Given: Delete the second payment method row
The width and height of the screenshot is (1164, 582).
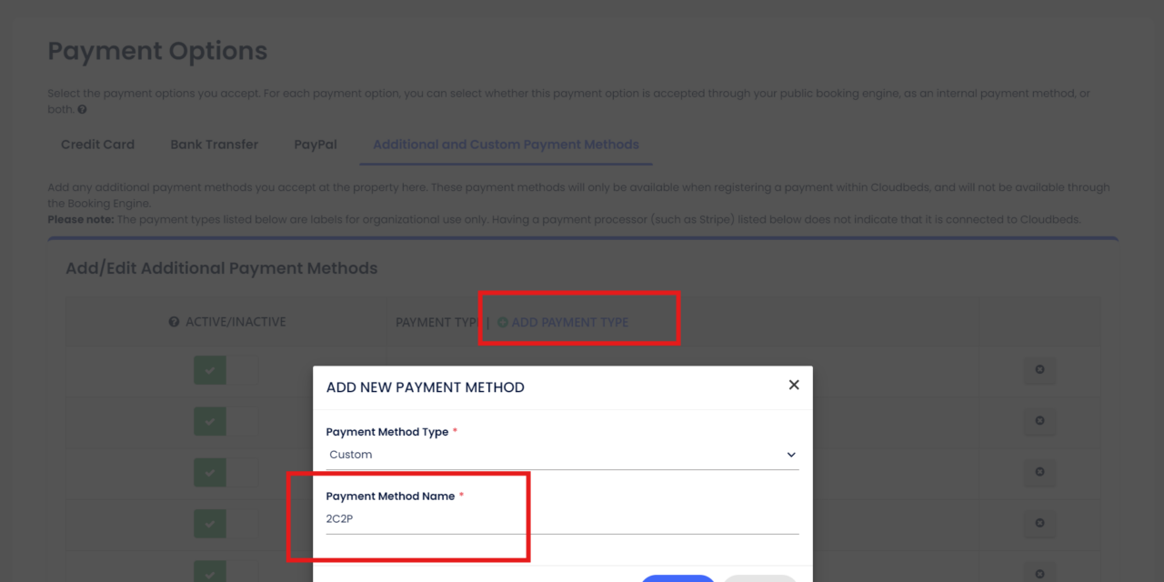Looking at the screenshot, I should tap(1039, 421).
